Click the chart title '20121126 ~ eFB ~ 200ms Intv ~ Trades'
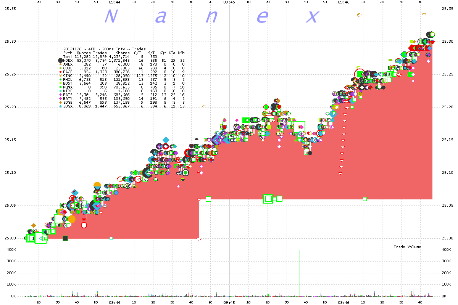 [104, 49]
